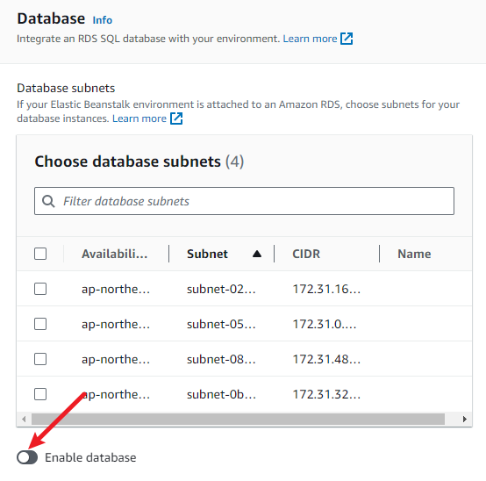Sort by Name column header
The width and height of the screenshot is (486, 481).
pos(414,254)
